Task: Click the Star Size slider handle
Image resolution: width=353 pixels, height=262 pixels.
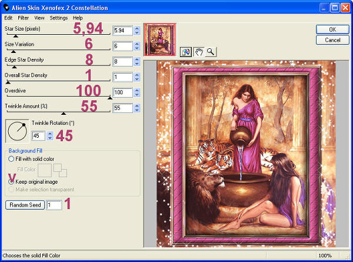Action: 15,36
